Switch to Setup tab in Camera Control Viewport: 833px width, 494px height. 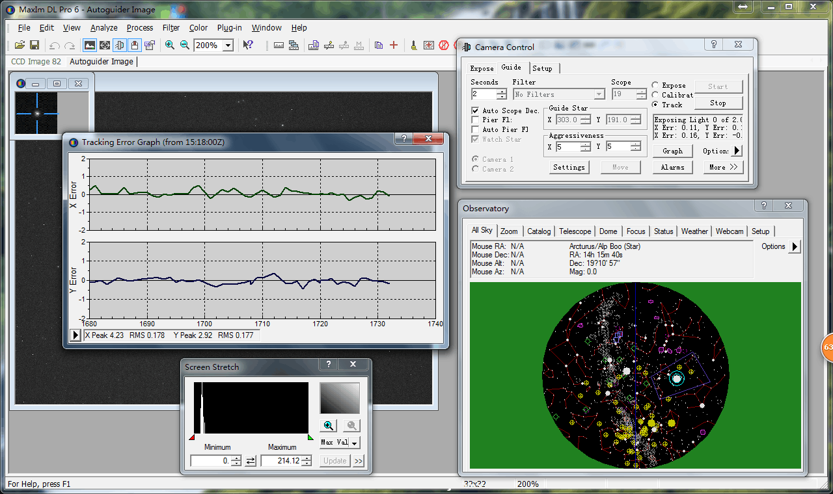pos(542,68)
